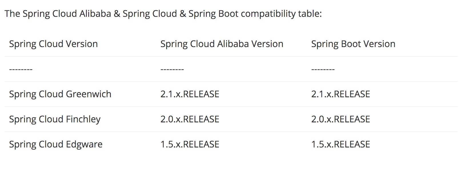The width and height of the screenshot is (461, 170).
Task: Click the "Spring Cloud Edgware" cell
Action: (x=56, y=144)
